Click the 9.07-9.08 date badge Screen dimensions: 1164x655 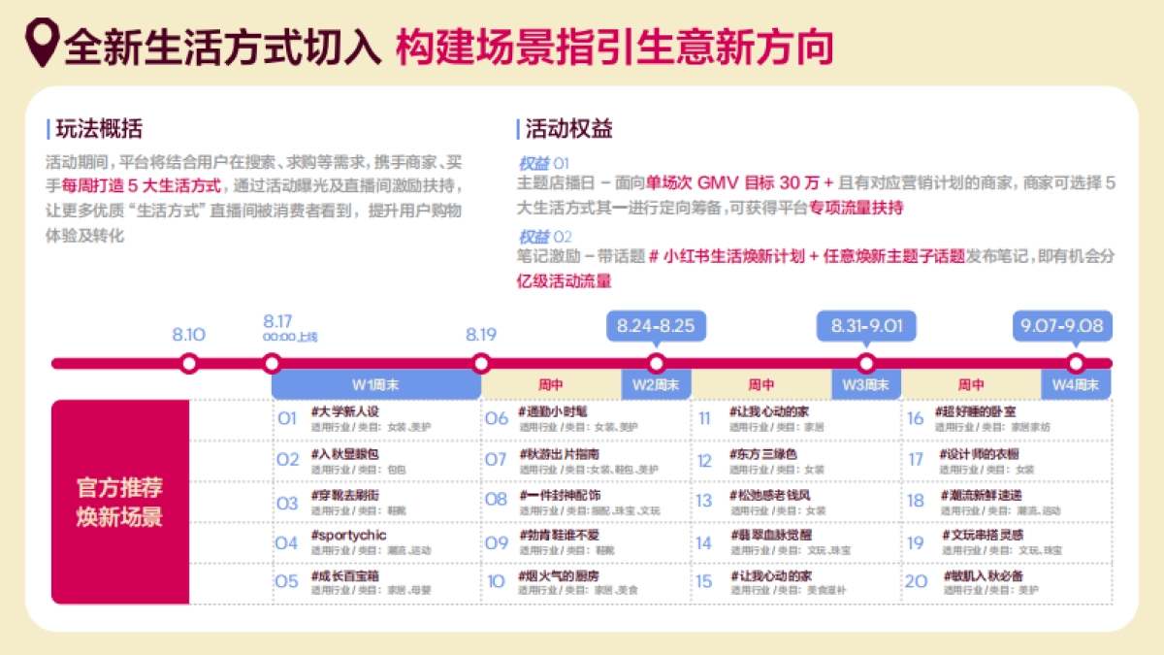tap(1064, 328)
